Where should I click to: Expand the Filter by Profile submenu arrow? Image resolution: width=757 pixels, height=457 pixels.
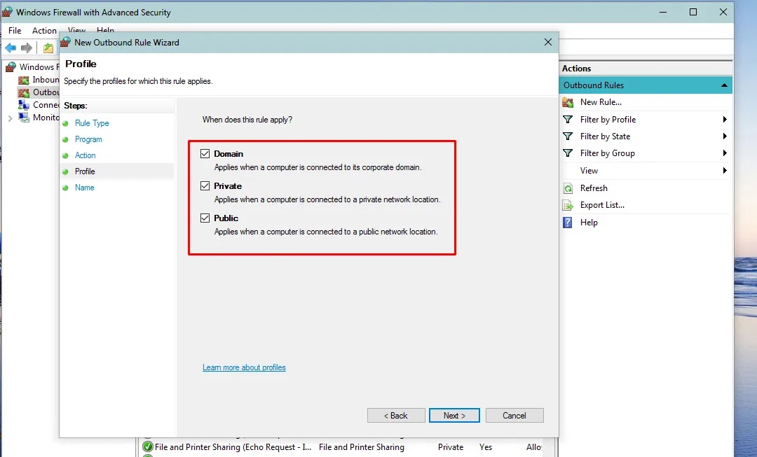pyautogui.click(x=725, y=120)
